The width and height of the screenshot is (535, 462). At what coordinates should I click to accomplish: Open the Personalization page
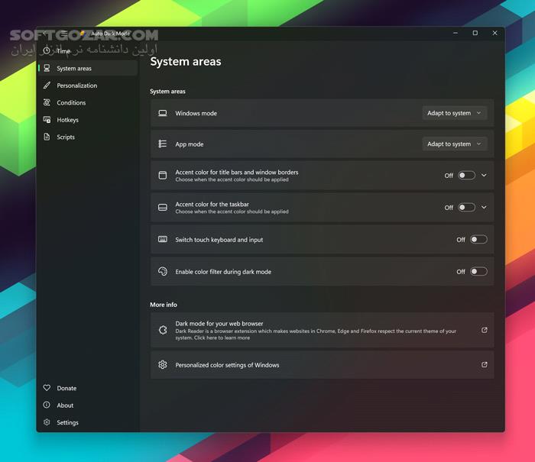coord(89,86)
